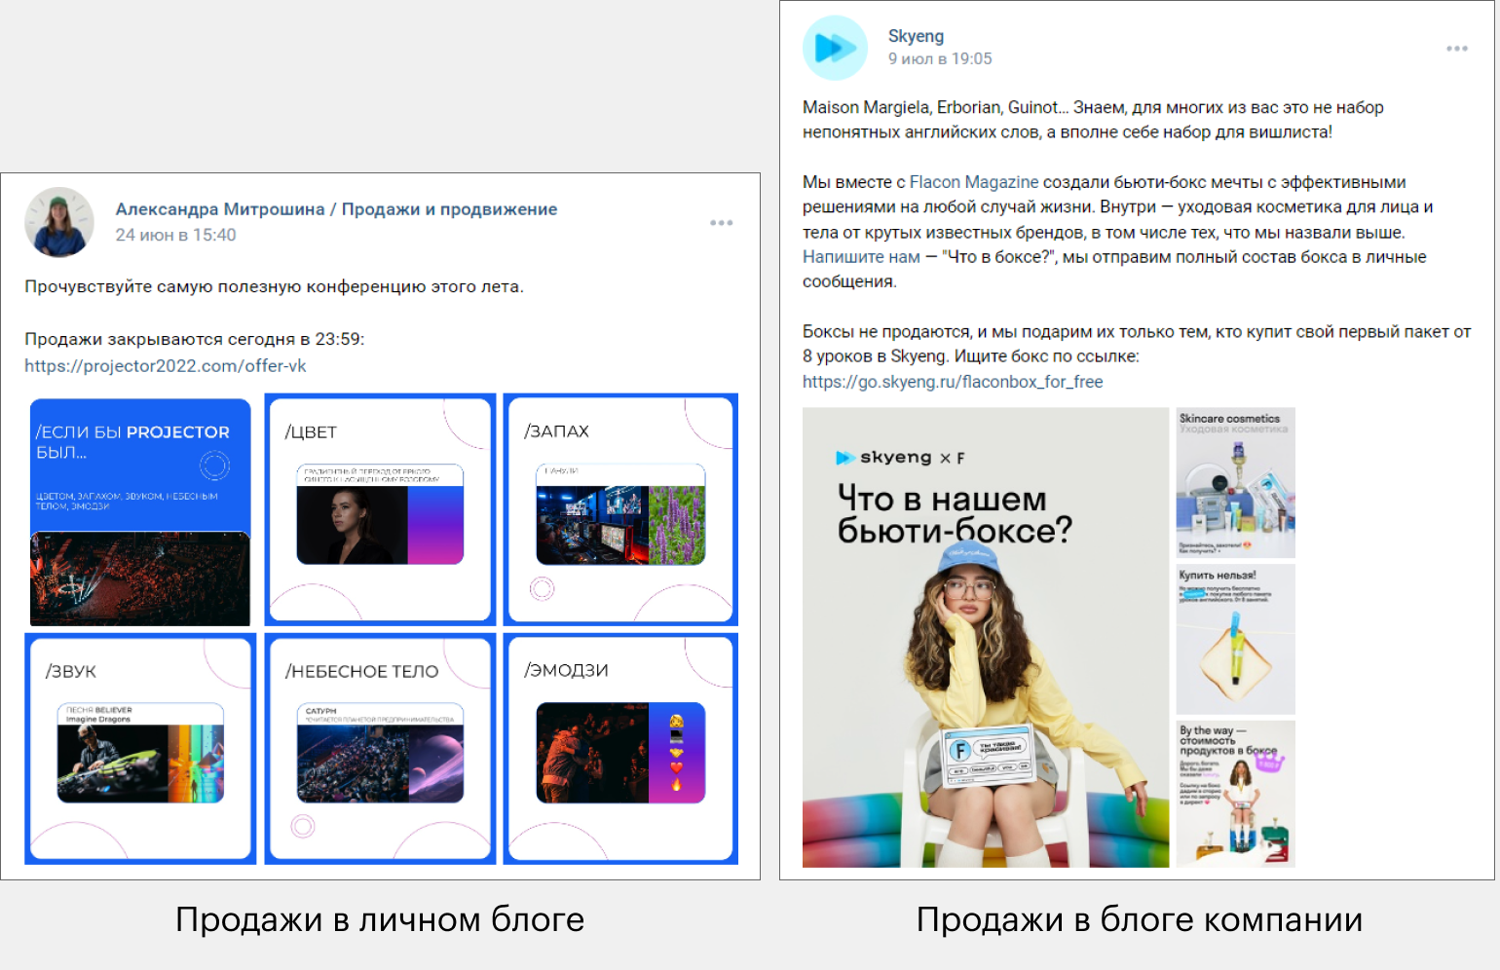
Task: Follow the projector2022.com/offer-vk link
Action: (x=166, y=366)
